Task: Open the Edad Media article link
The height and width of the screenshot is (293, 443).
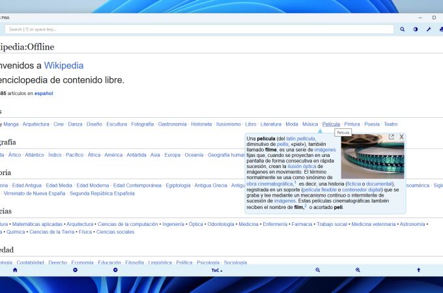Action: 59,186
